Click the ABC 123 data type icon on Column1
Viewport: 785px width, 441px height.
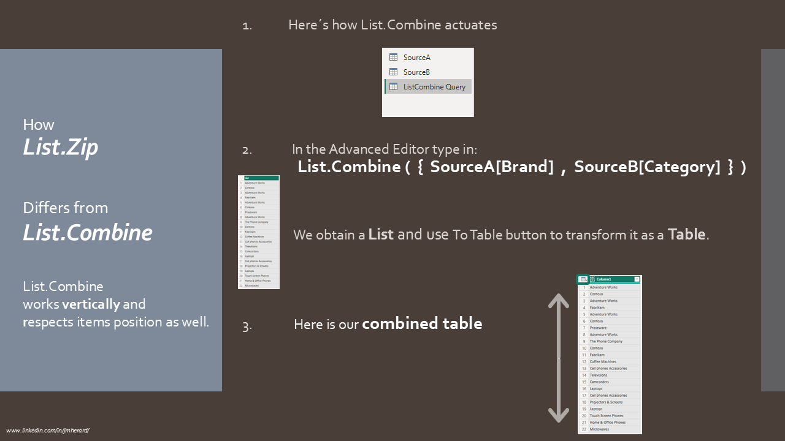(x=592, y=279)
